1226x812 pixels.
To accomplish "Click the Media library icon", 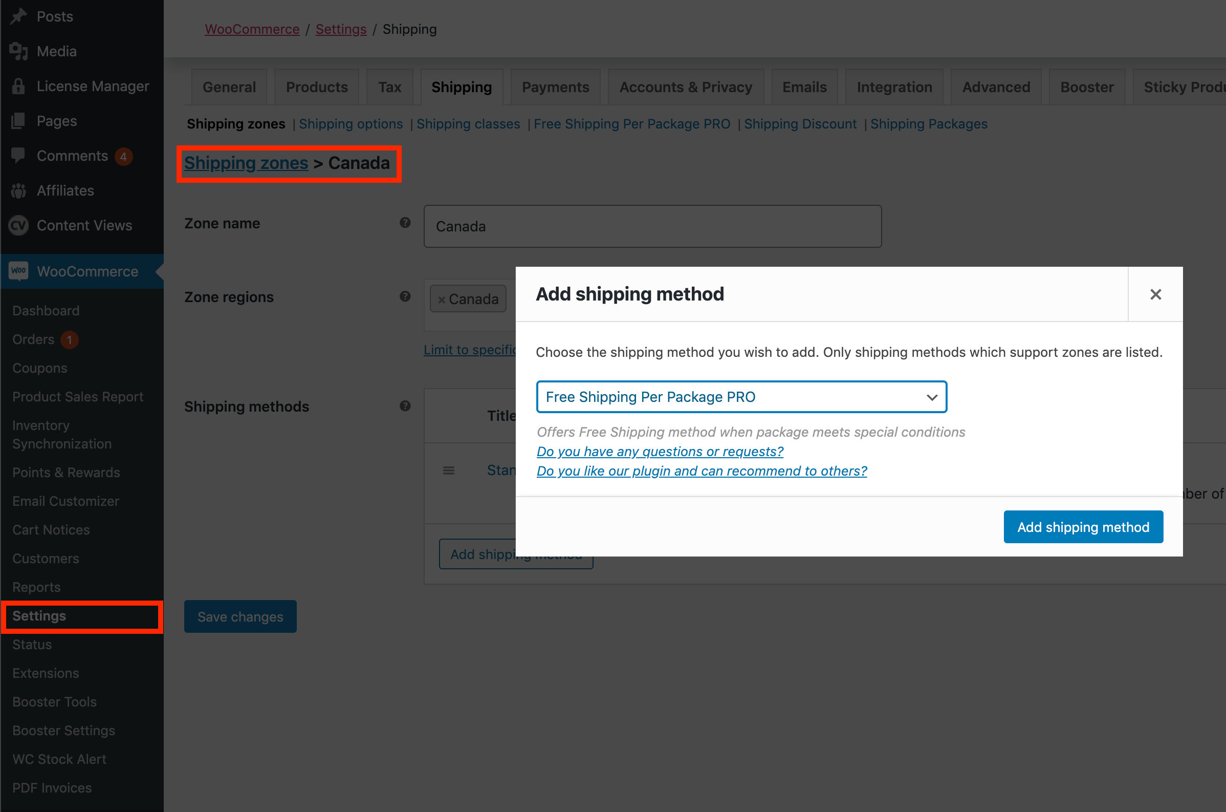I will pos(18,51).
